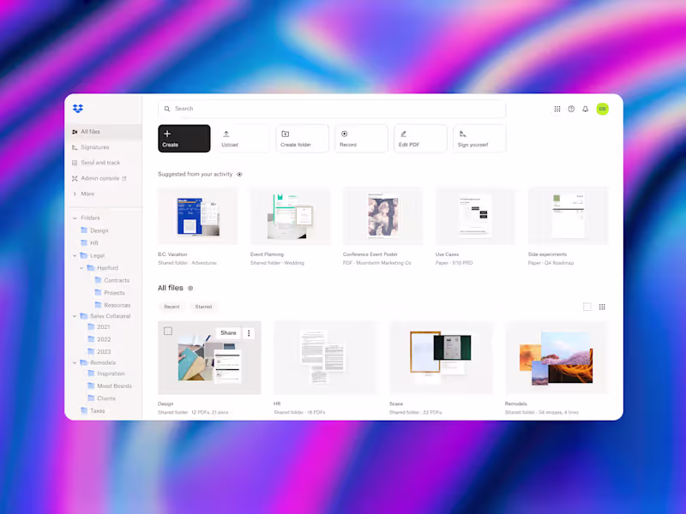Click the Search input field
Viewport: 686px width, 514px height.
(332, 109)
